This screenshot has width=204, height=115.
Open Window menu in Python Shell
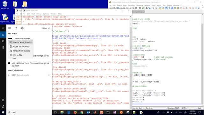point(53,14)
